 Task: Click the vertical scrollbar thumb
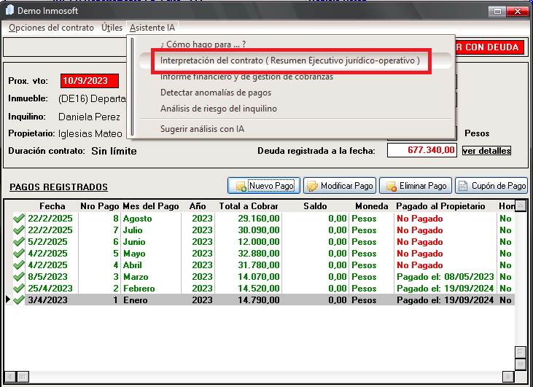(521, 352)
